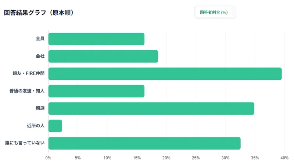
Task: Click the small 近所の人 bar
Action: [x=55, y=126]
